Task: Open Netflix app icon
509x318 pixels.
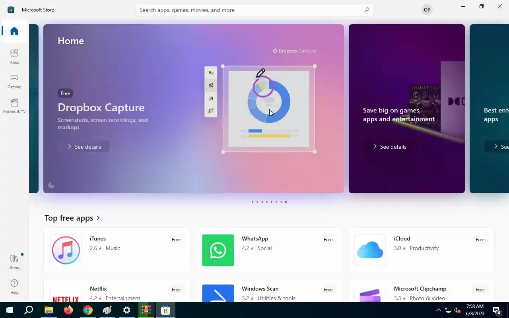Action: 66,293
